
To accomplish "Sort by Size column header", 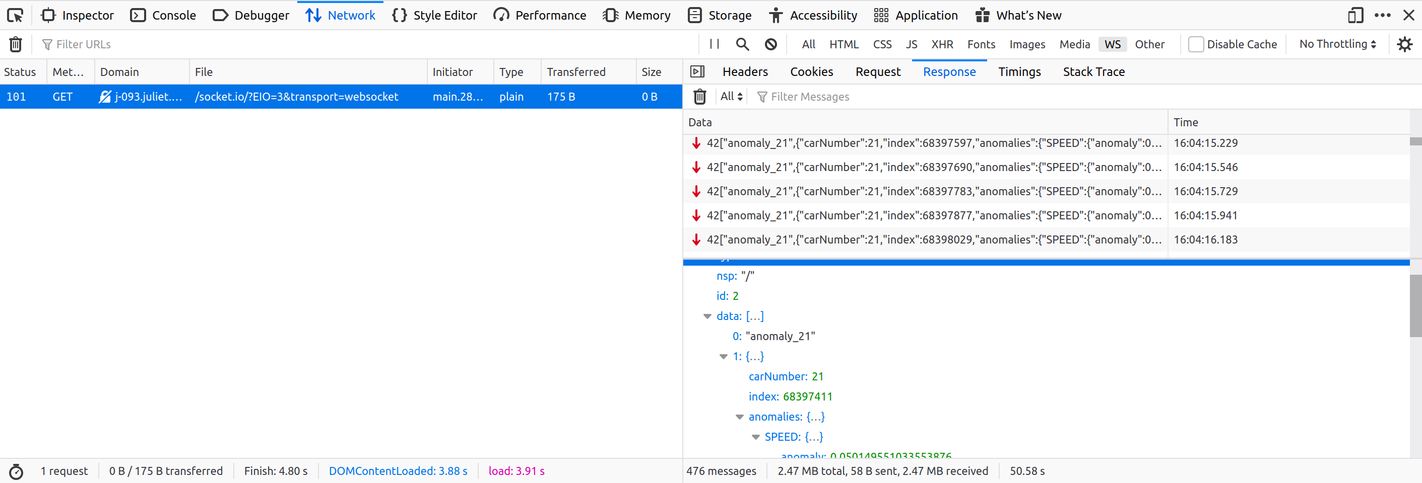I will 659,71.
